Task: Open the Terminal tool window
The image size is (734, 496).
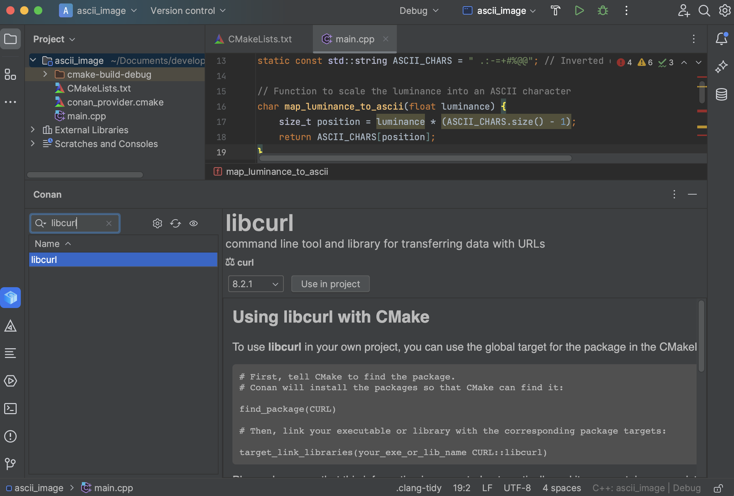Action: (10, 409)
